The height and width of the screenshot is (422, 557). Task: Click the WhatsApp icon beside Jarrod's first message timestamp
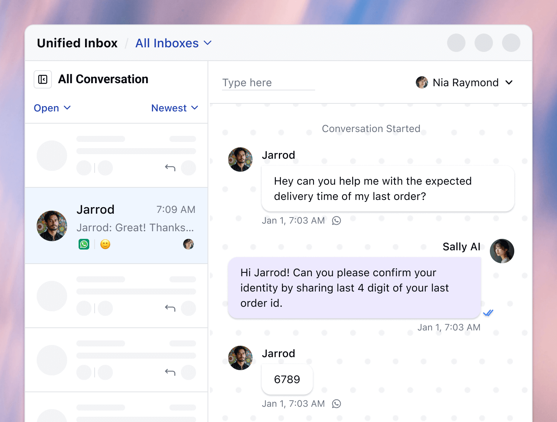336,220
